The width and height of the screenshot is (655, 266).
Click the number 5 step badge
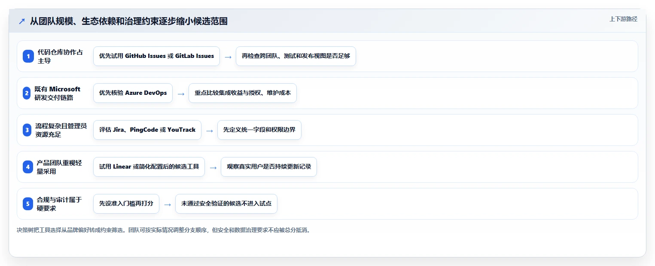[x=28, y=204]
